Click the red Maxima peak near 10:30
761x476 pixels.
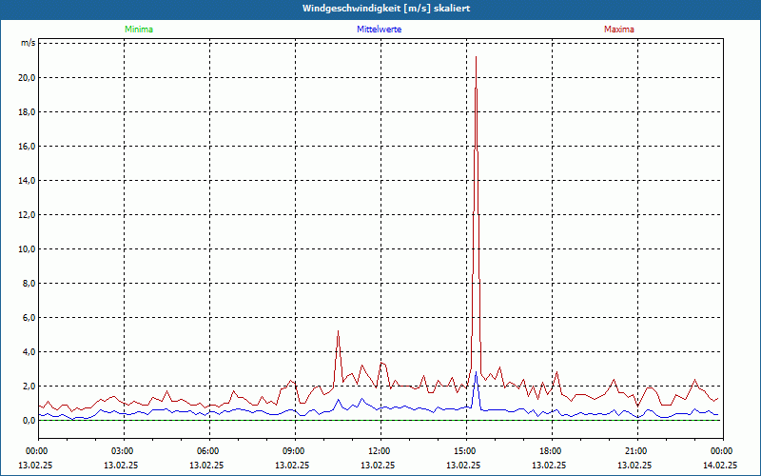338,331
